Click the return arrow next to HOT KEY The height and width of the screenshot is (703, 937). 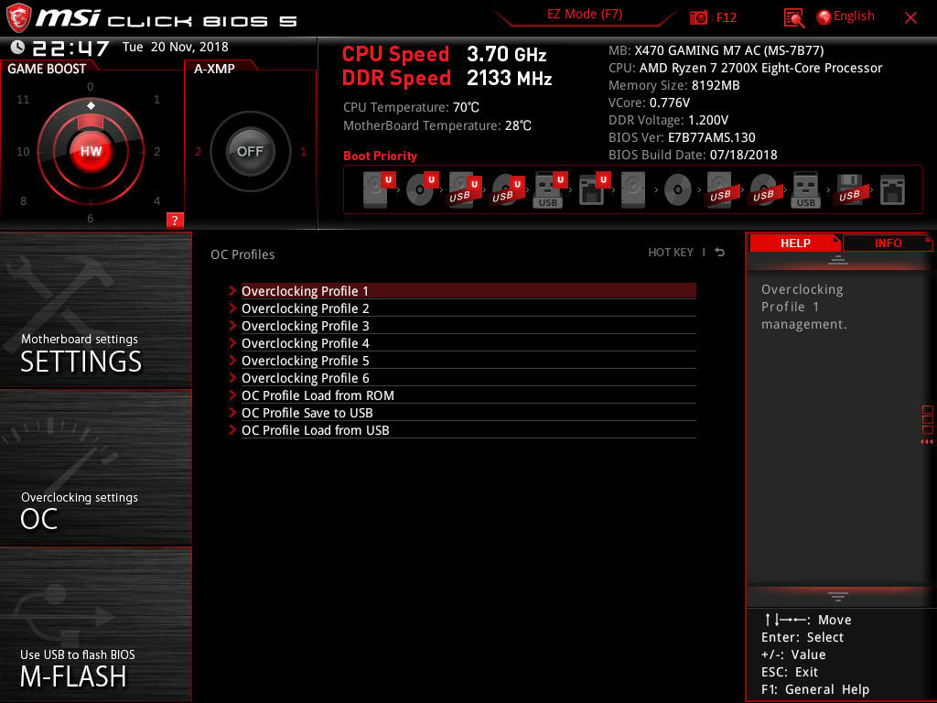[x=720, y=253]
